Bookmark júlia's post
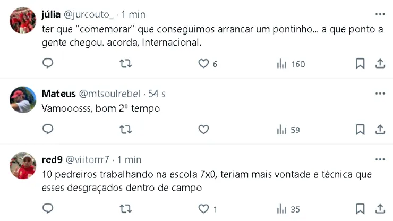The height and width of the screenshot is (221, 393). (x=360, y=64)
